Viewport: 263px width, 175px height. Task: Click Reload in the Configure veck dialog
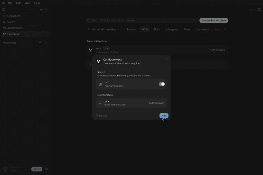pos(101,116)
